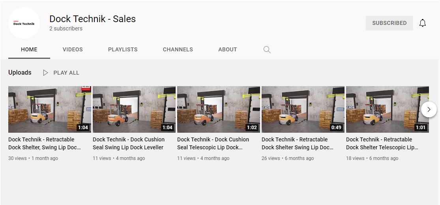Viewport: 440px width, 205px height.
Task: Click the Dock Technik channel avatar
Action: [24, 23]
